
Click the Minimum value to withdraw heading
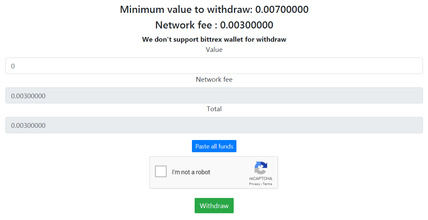coord(187,9)
